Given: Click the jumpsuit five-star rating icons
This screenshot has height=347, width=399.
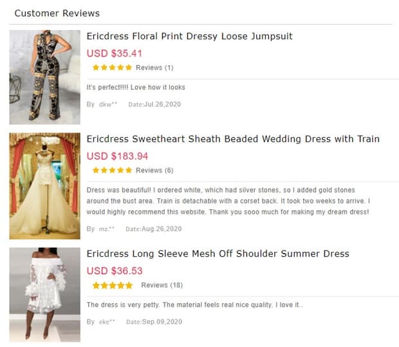Looking at the screenshot, I should click(x=112, y=68).
